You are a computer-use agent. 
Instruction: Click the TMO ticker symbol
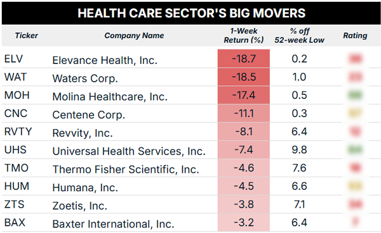[x=17, y=168]
